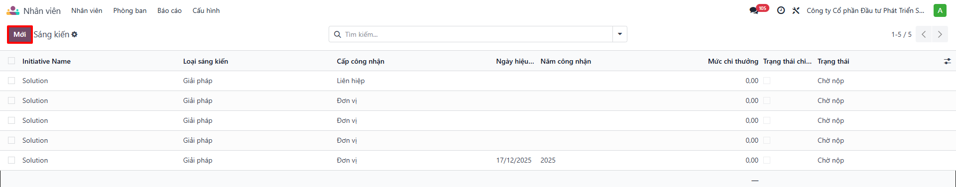Click the Nhân viên app title
The height and width of the screenshot is (187, 956).
pos(42,10)
